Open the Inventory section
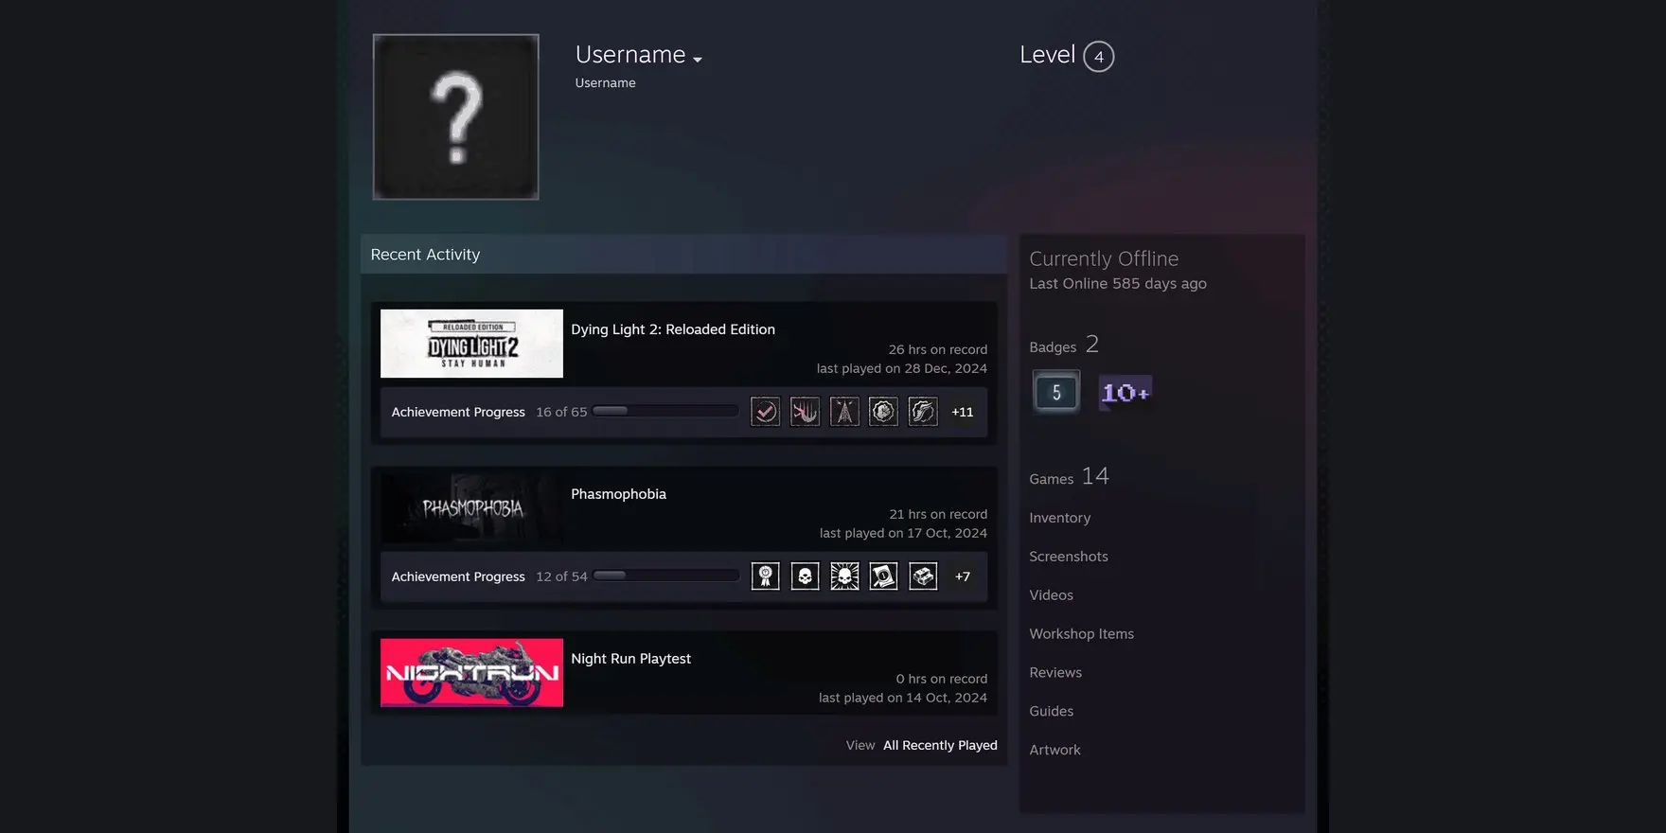The width and height of the screenshot is (1666, 833). [1059, 518]
